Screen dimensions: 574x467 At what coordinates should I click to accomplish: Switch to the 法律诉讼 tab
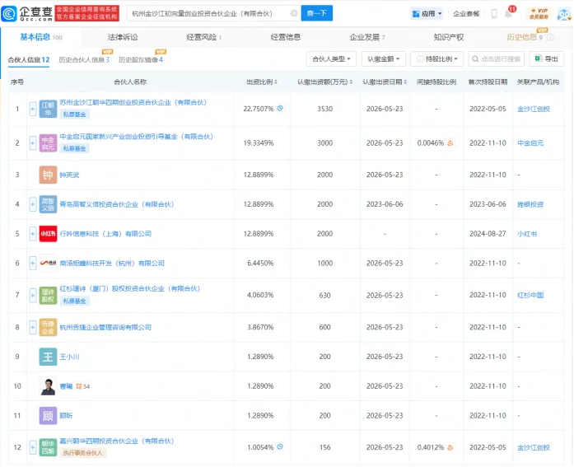click(123, 37)
